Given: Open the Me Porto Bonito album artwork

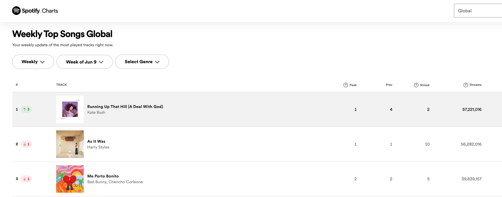Looking at the screenshot, I should 70,179.
